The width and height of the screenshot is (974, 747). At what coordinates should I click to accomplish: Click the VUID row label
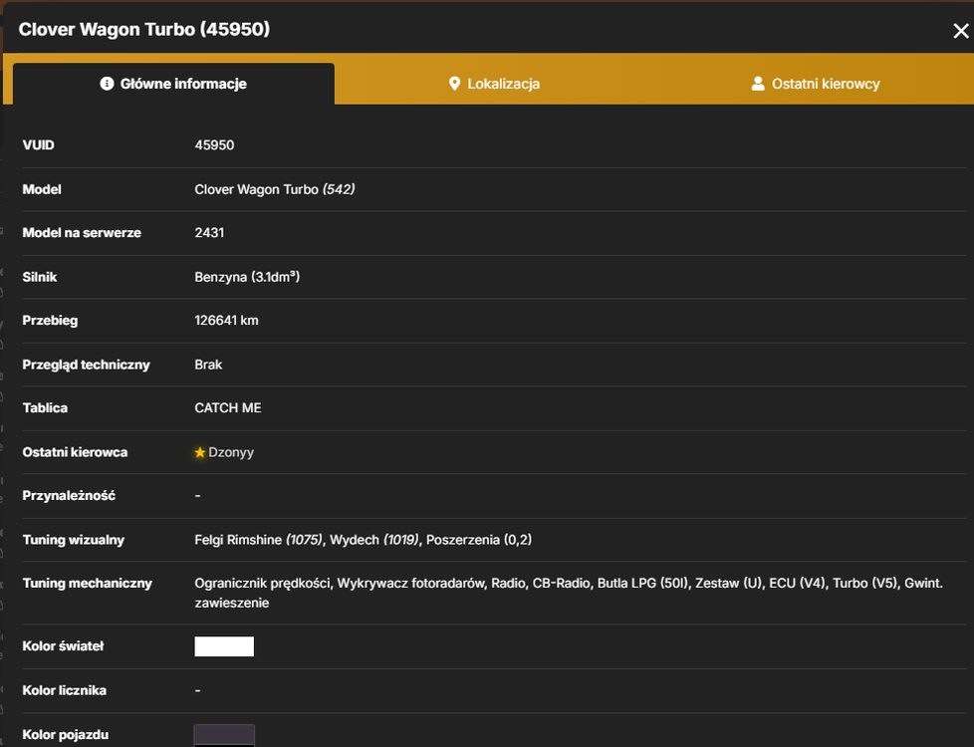[x=39, y=145]
